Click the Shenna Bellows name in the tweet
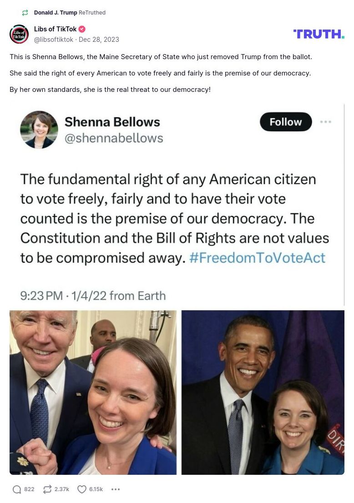The width and height of the screenshot is (354, 503). pyautogui.click(x=112, y=122)
